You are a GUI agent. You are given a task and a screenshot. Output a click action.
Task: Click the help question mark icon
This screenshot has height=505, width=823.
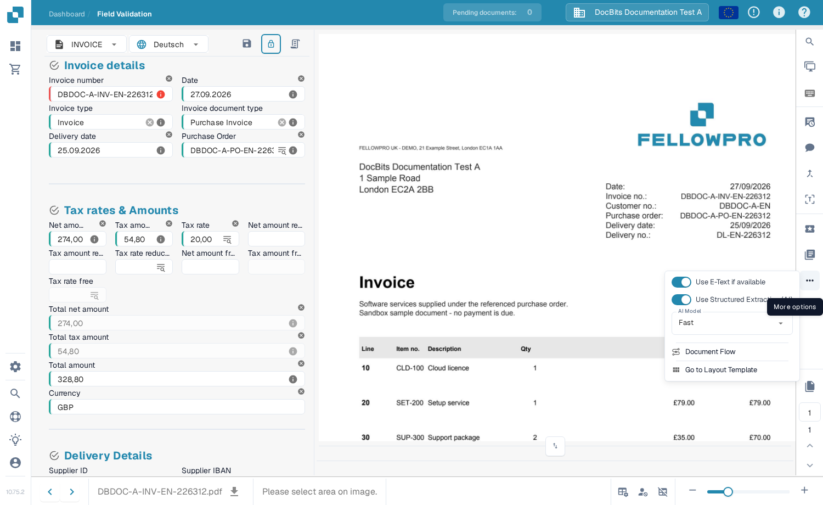pyautogui.click(x=804, y=12)
